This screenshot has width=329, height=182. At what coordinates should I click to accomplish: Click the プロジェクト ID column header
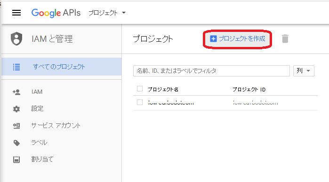pos(249,90)
